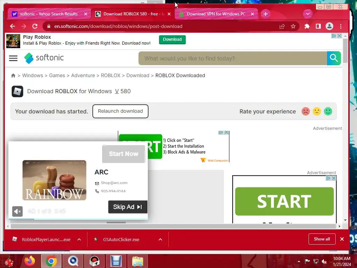The height and width of the screenshot is (268, 357).
Task: Expand options for GSAutoClicker.exe download
Action: pyautogui.click(x=160, y=239)
